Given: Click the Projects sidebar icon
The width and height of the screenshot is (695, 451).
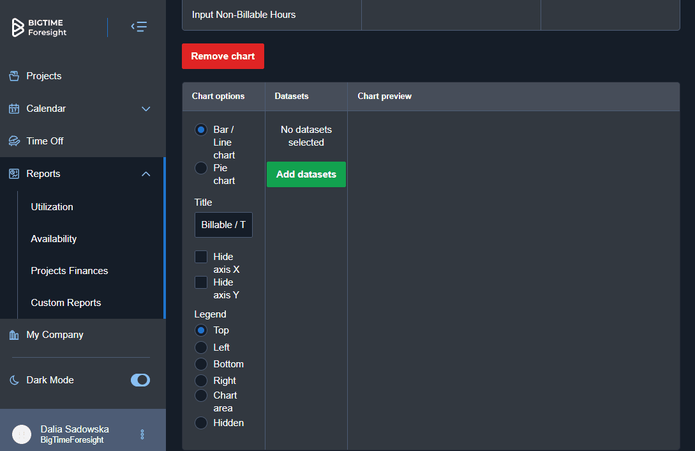Looking at the screenshot, I should click(13, 75).
